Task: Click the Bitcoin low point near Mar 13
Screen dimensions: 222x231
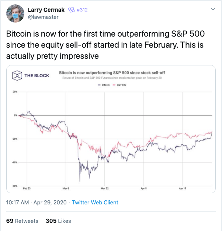Action: click(x=80, y=181)
